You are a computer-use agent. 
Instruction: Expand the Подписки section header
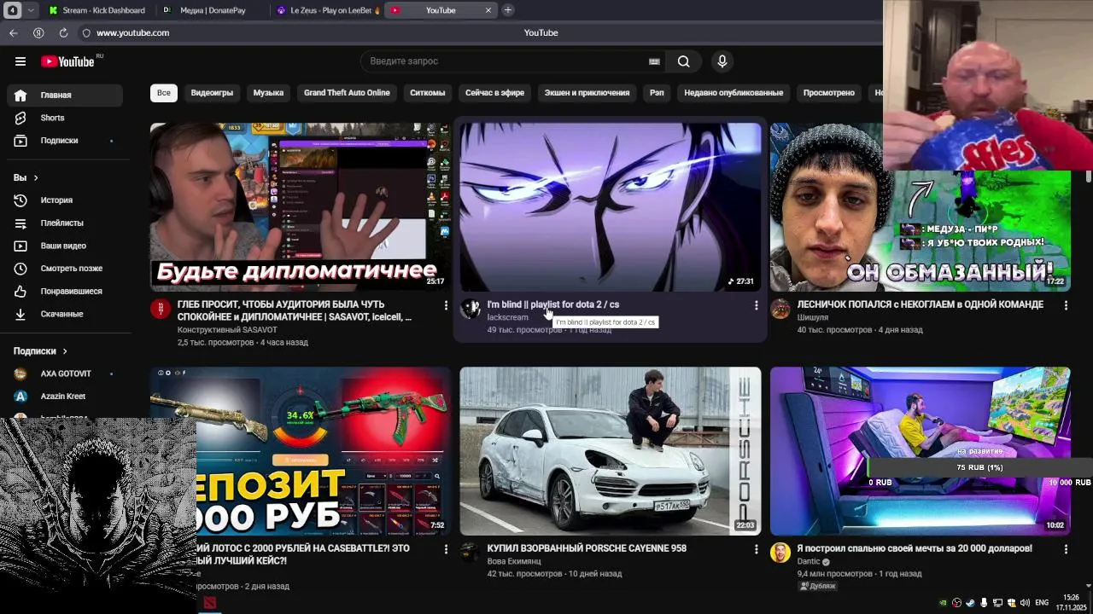[x=40, y=351]
